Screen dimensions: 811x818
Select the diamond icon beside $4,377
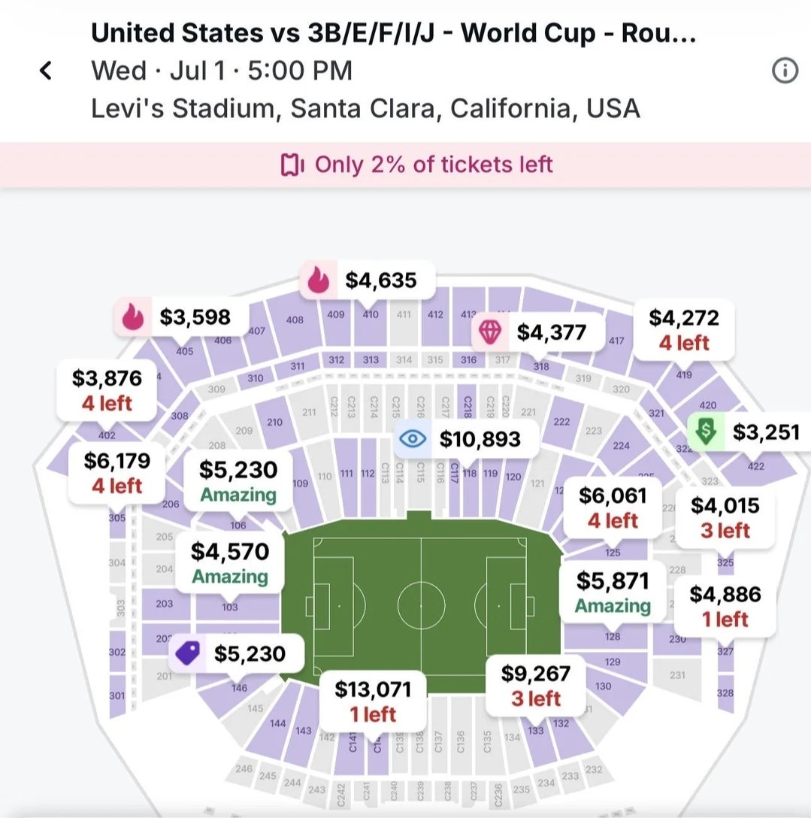[490, 332]
